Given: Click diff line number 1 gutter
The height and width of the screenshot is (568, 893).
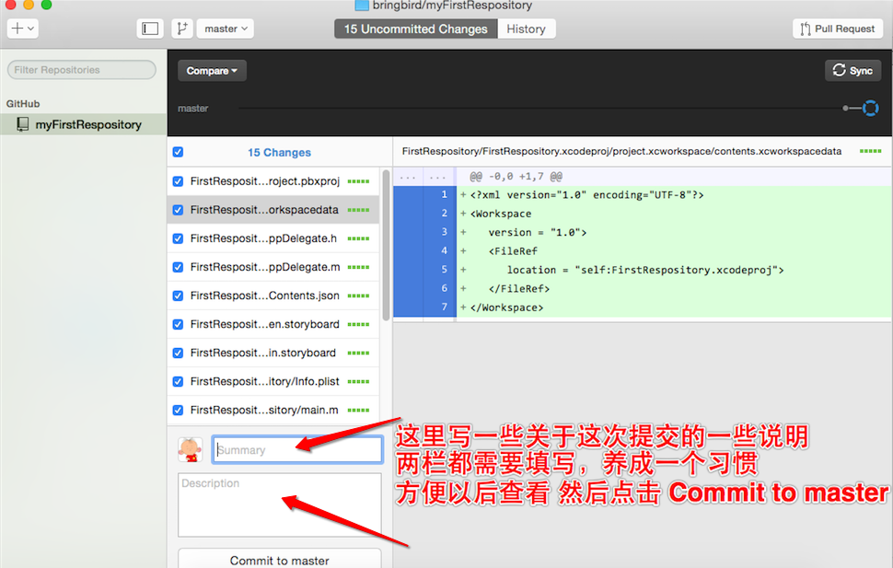Looking at the screenshot, I should point(445,195).
